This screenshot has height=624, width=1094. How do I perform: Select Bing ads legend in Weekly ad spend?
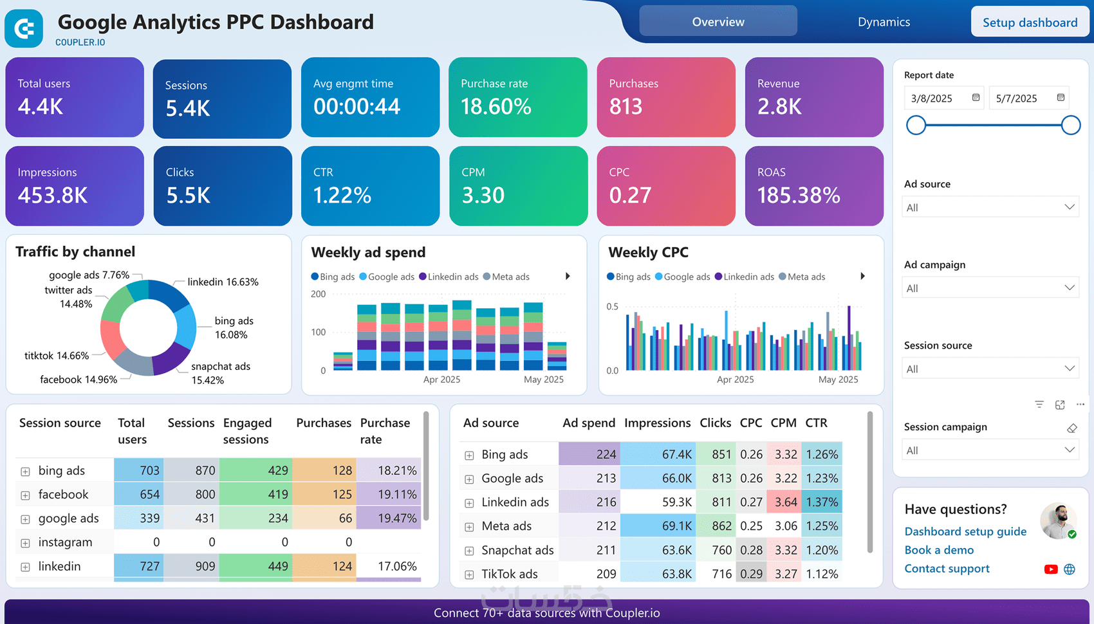(333, 277)
